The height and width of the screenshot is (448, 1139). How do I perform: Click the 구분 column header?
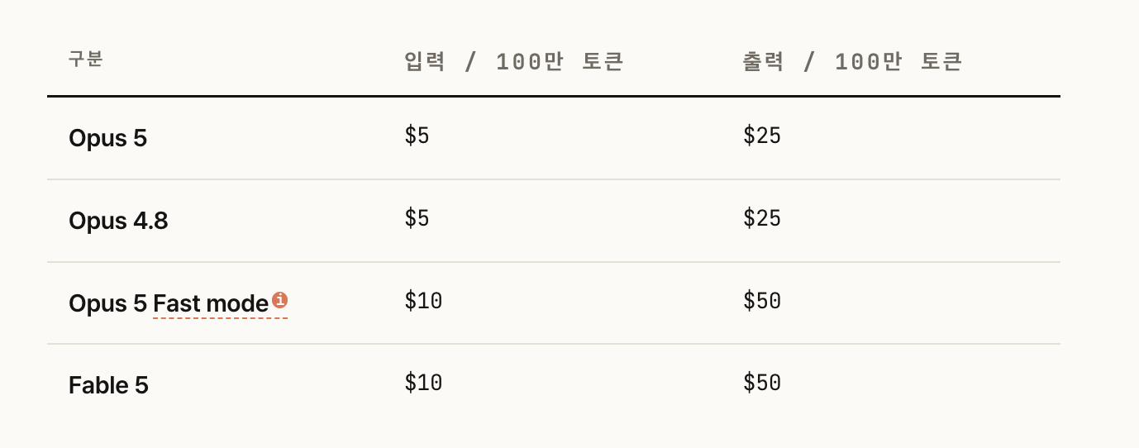click(86, 60)
